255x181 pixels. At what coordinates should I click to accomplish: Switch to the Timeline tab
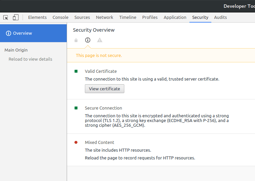pyautogui.click(x=128, y=18)
